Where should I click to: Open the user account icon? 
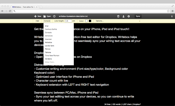123,16
